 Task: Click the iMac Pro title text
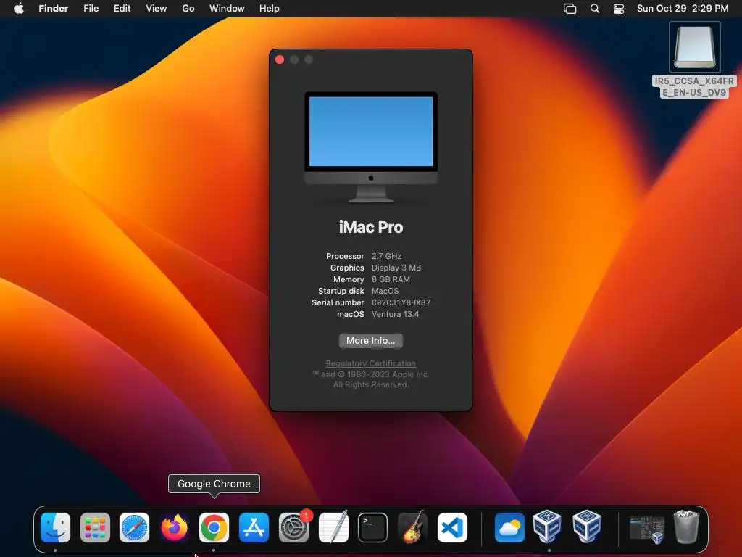371,227
